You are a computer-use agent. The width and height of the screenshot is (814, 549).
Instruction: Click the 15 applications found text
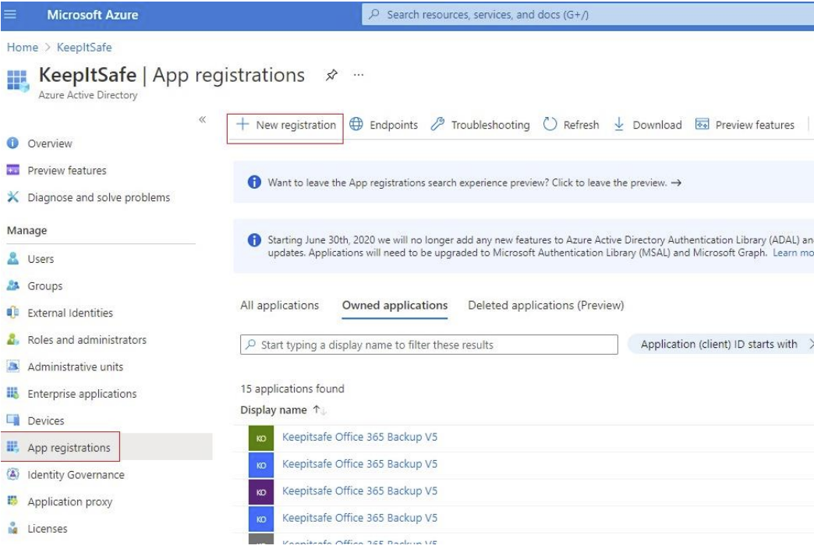292,389
